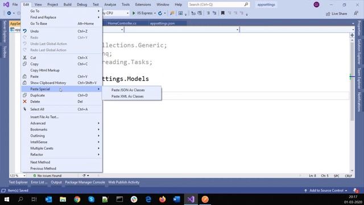This screenshot has width=364, height=205.
Task: Open the Output tab
Action: click(56, 182)
